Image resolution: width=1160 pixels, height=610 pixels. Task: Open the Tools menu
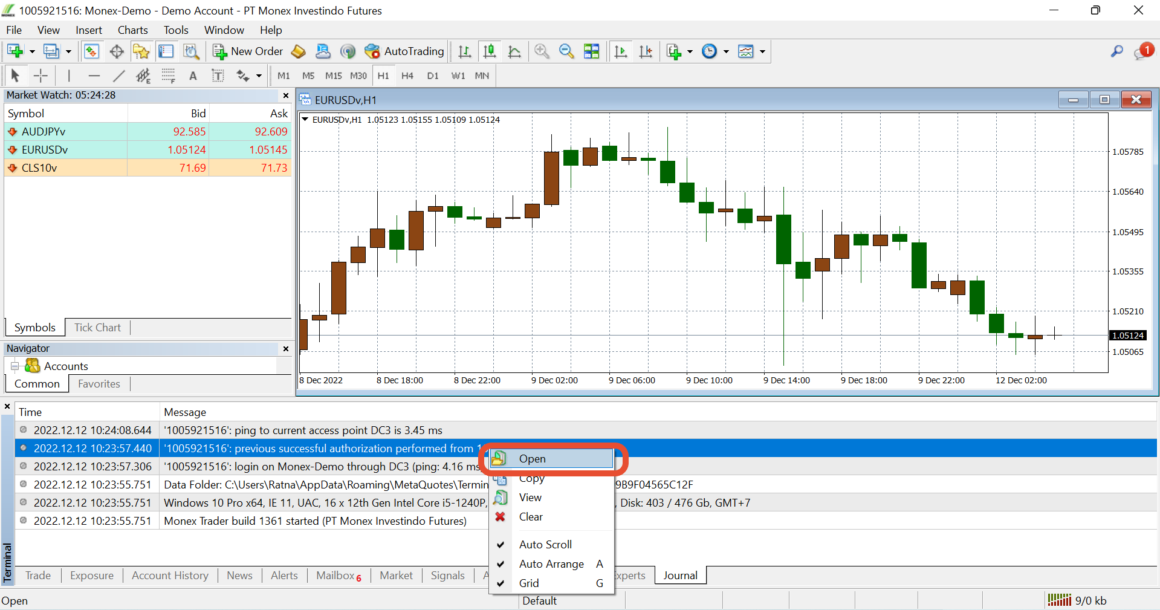click(x=176, y=30)
